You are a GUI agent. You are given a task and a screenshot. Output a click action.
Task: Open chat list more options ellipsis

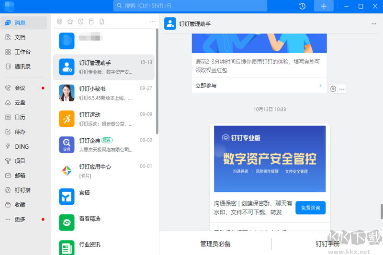152,22
